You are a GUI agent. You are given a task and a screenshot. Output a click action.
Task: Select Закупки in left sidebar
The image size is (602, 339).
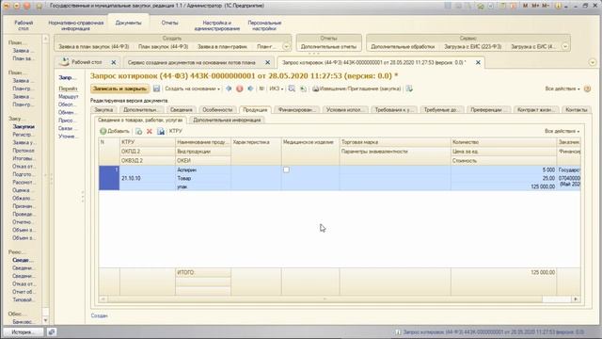click(x=24, y=126)
